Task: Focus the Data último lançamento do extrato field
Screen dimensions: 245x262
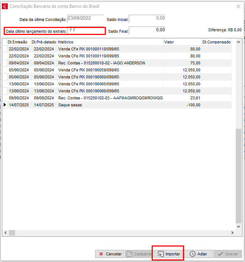Action: tap(86, 31)
